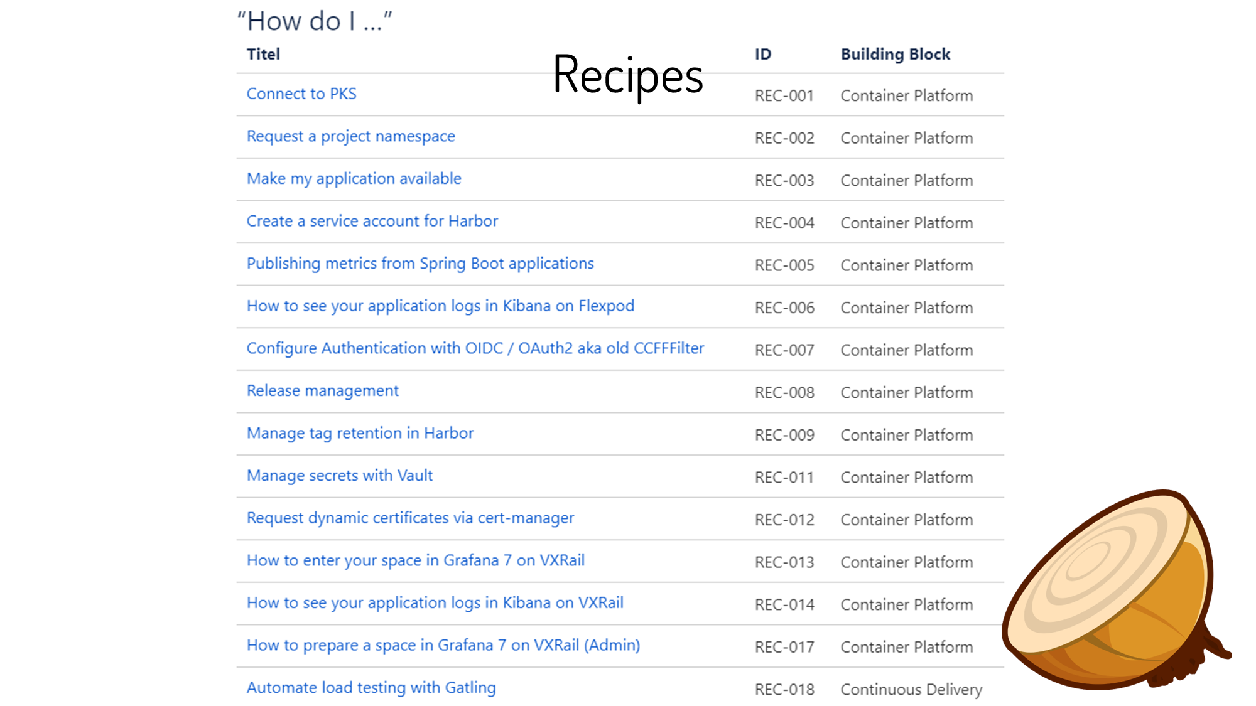Screen dimensions: 1256x706
Task: Open Kibana on Flexpod logs recipe
Action: [x=440, y=306]
